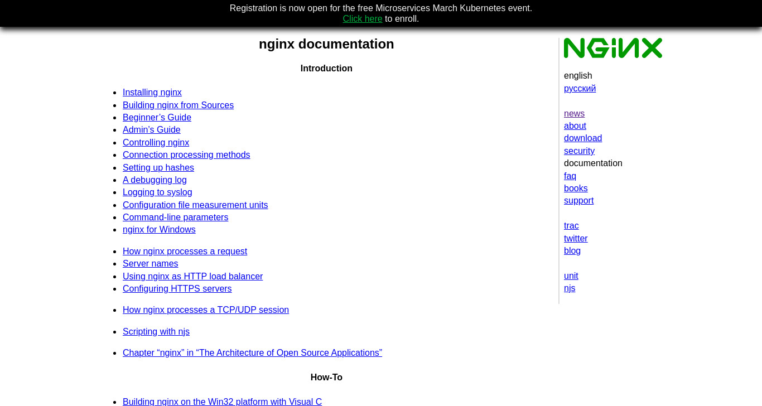The image size is (762, 406).
Task: Open How nginx processes a TCP/UDP session
Action: coord(206,310)
